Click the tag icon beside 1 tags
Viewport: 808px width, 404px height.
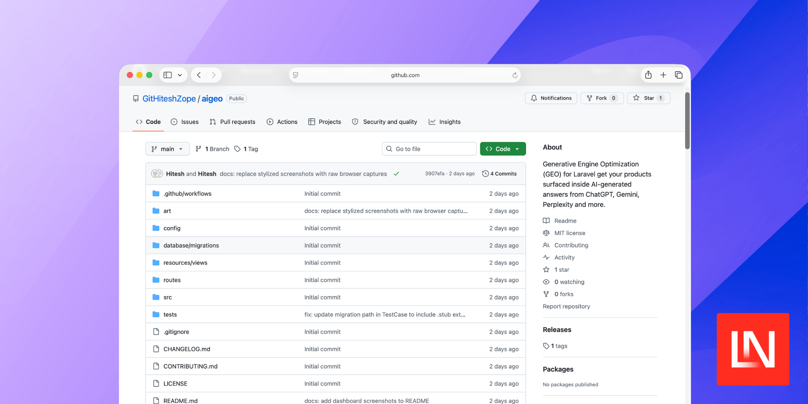[546, 346]
